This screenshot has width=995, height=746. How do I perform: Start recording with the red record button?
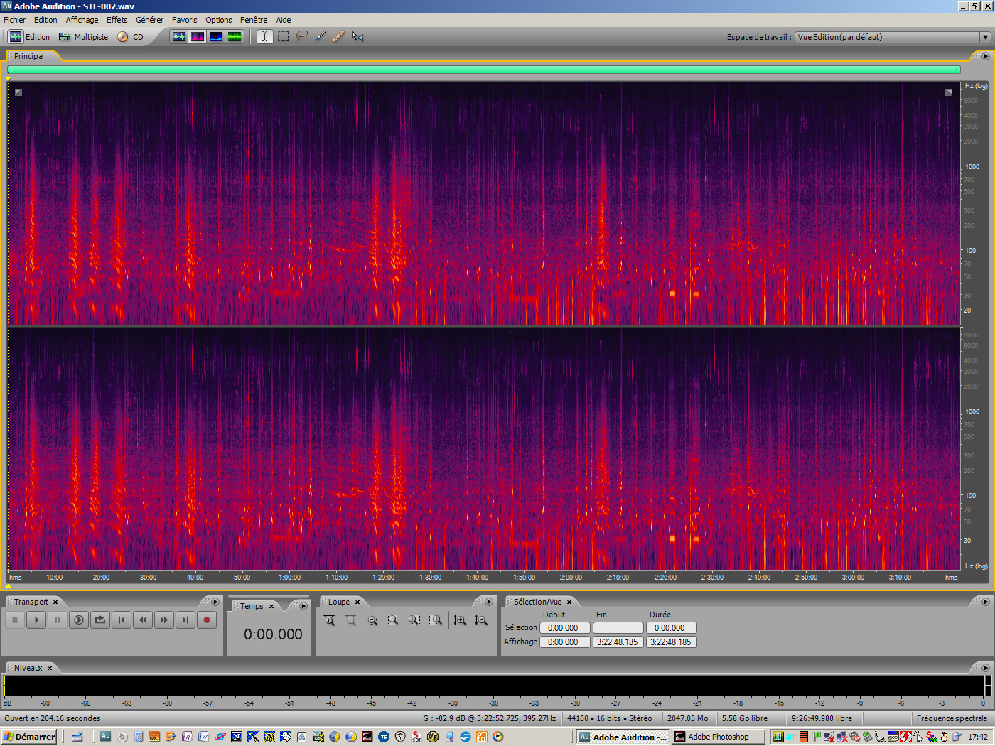pos(207,620)
